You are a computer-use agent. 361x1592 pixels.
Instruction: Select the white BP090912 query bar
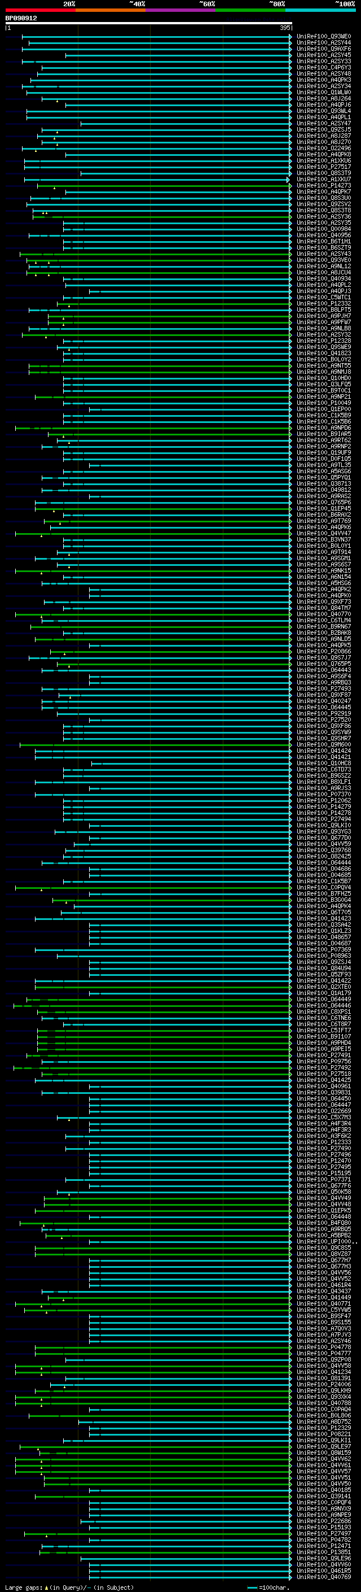tap(148, 23)
